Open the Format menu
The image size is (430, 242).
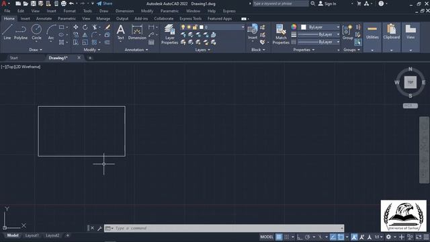[x=69, y=11]
